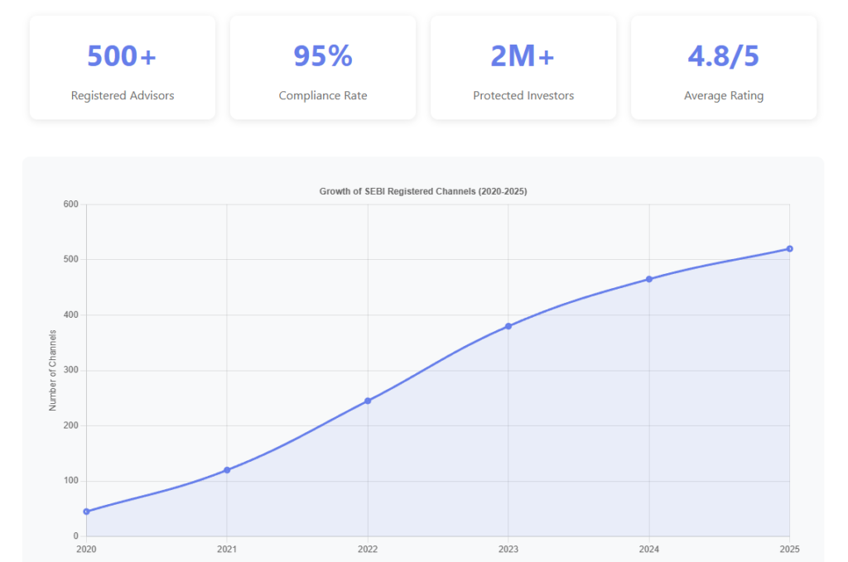Select the 300 tick label on y-axis
848x562 pixels.
71,370
